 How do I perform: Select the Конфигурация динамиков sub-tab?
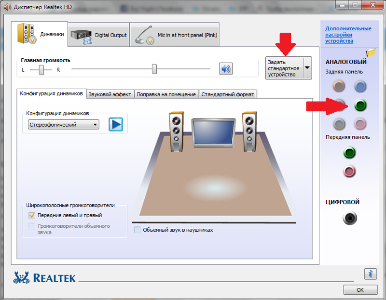click(x=52, y=93)
